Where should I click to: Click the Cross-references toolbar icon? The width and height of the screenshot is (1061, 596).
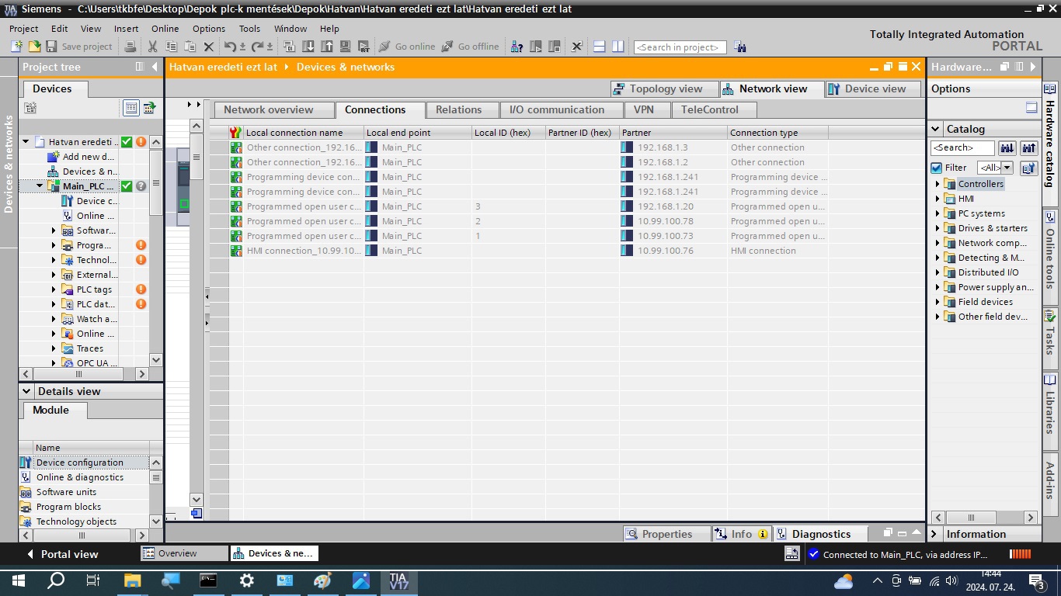pos(576,47)
